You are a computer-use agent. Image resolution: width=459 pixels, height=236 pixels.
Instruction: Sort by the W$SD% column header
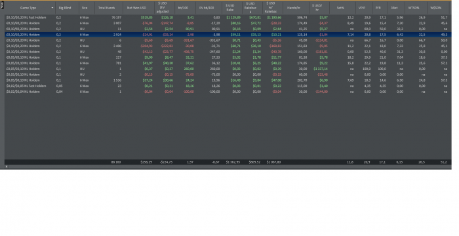(436, 8)
